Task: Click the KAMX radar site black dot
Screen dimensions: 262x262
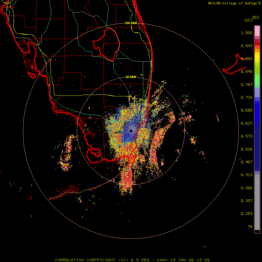Action: (131, 131)
